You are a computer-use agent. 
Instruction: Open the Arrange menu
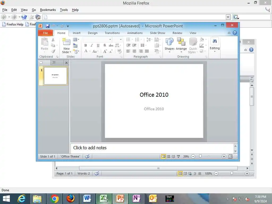point(181,45)
